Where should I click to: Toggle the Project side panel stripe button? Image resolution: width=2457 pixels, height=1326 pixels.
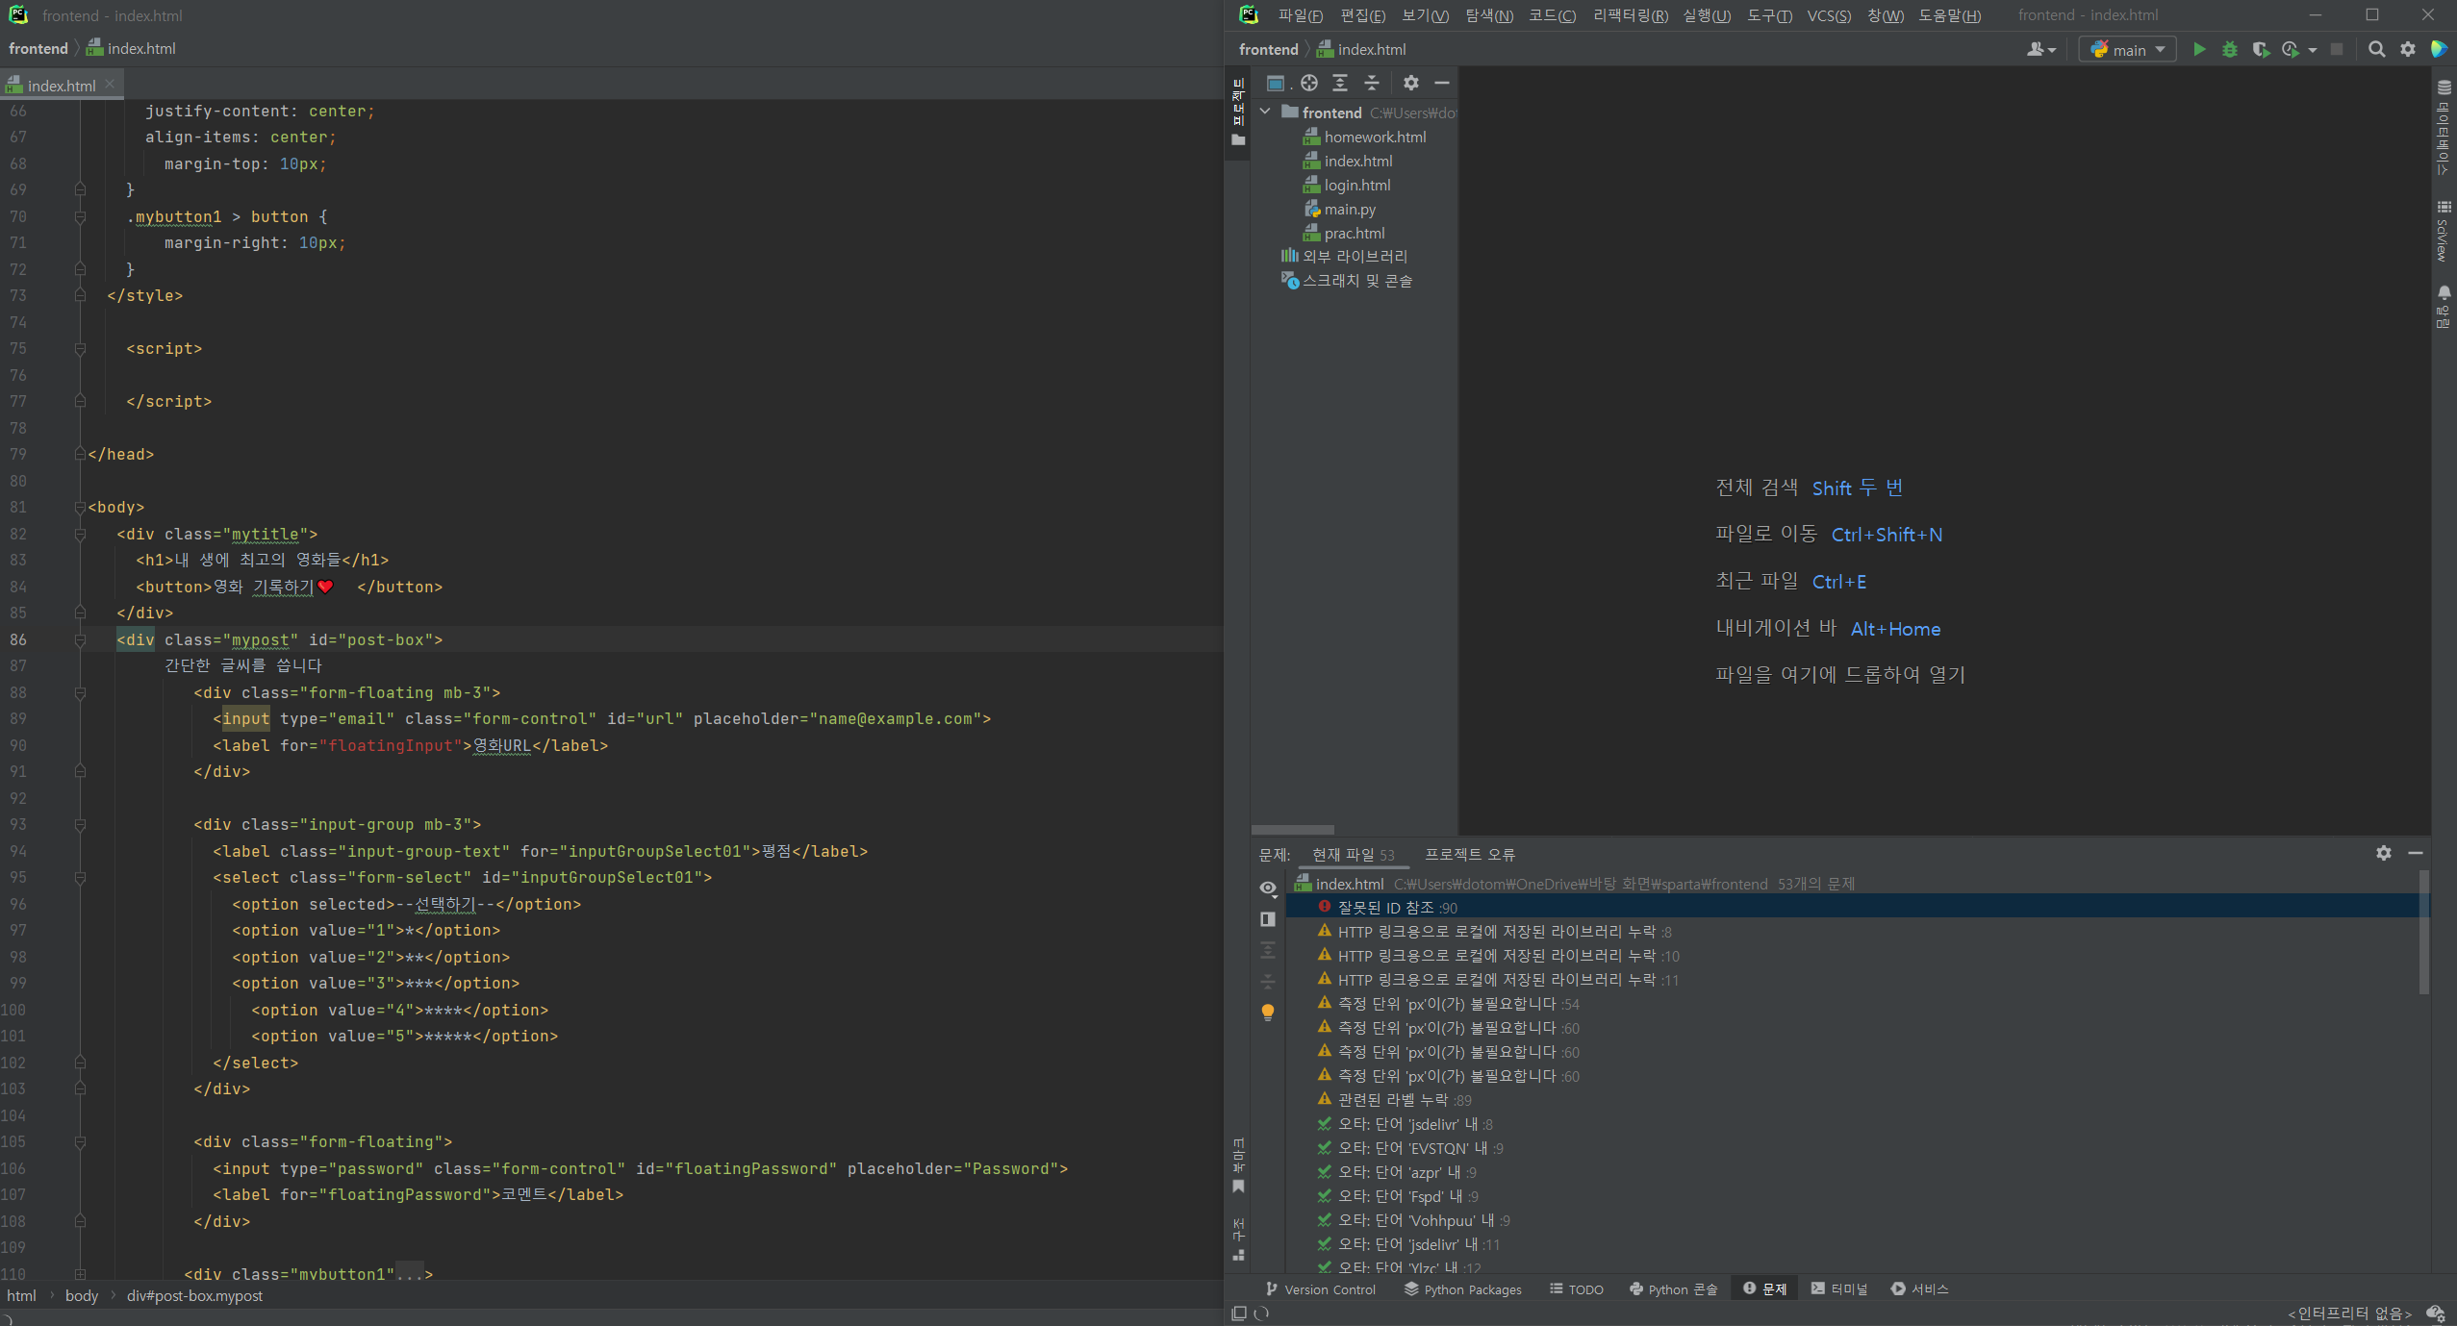pyautogui.click(x=1238, y=113)
